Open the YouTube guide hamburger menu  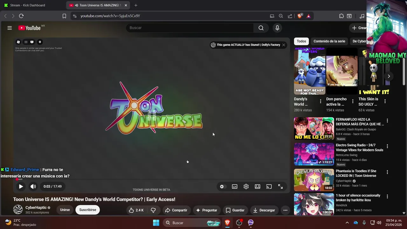click(x=10, y=28)
